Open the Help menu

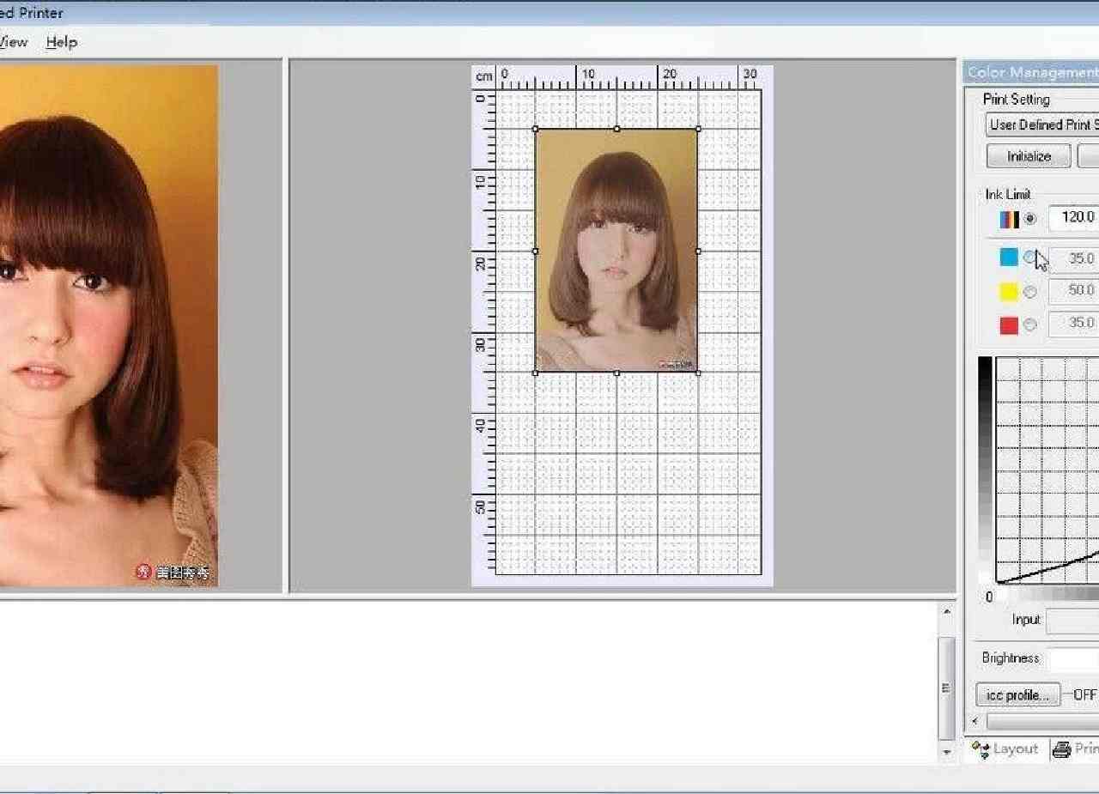coord(62,42)
